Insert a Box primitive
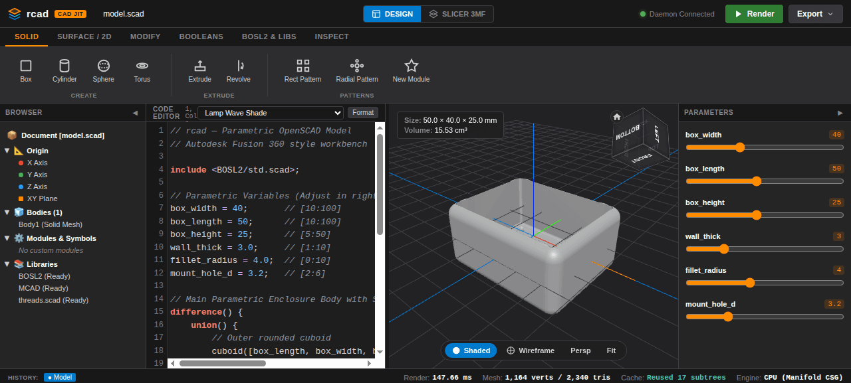Screen dimensions: 851x383 click(26, 71)
